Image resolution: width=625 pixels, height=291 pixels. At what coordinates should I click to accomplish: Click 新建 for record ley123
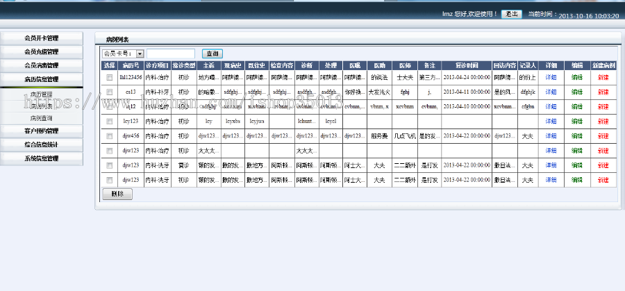tap(603, 121)
